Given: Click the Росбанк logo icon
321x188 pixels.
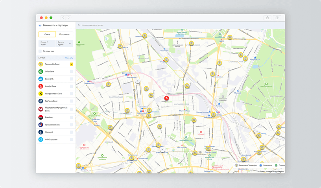Looking at the screenshot, I should [x=41, y=118].
